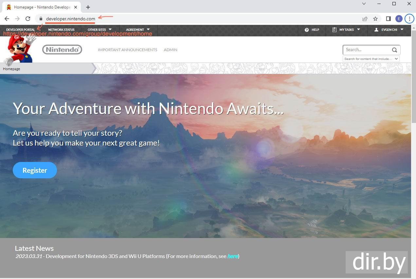Click the page vertical scrollbar thumb

pyautogui.click(x=413, y=77)
